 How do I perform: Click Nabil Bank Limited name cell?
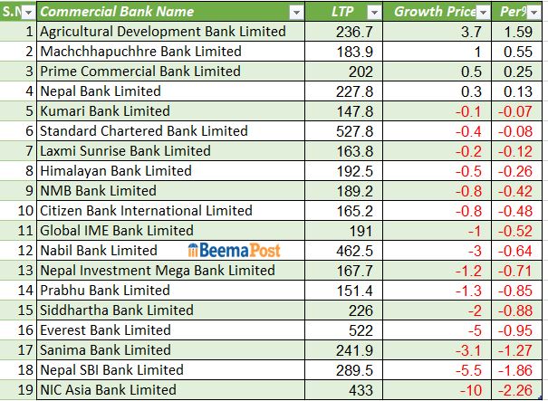(99, 251)
